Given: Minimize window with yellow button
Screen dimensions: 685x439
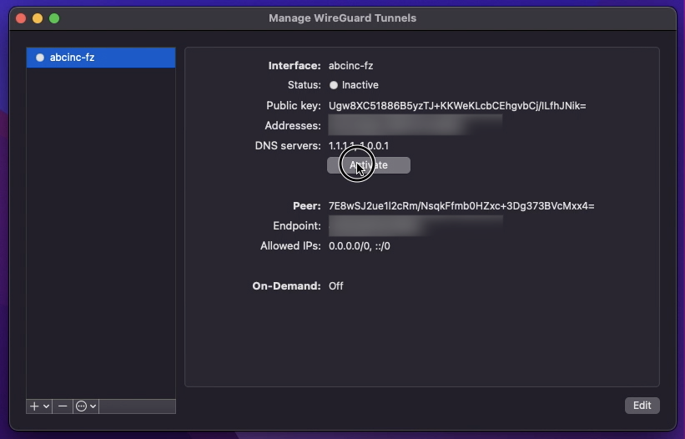Looking at the screenshot, I should click(x=38, y=18).
